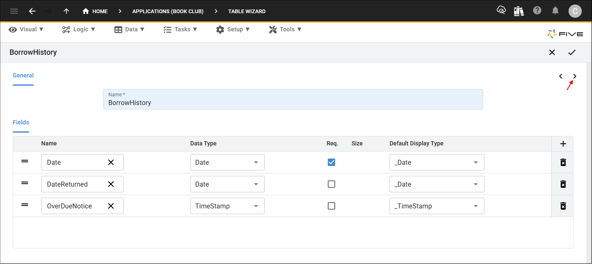This screenshot has height=264, width=592.
Task: Click the table Name field BorrowHistory
Action: (x=293, y=99)
